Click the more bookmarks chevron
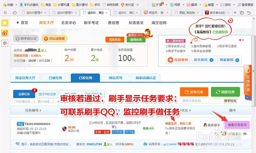This screenshot has height=153, width=256. click(x=138, y=5)
